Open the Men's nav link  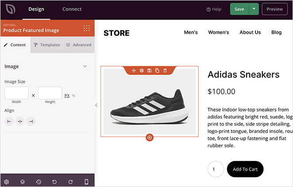(x=191, y=32)
